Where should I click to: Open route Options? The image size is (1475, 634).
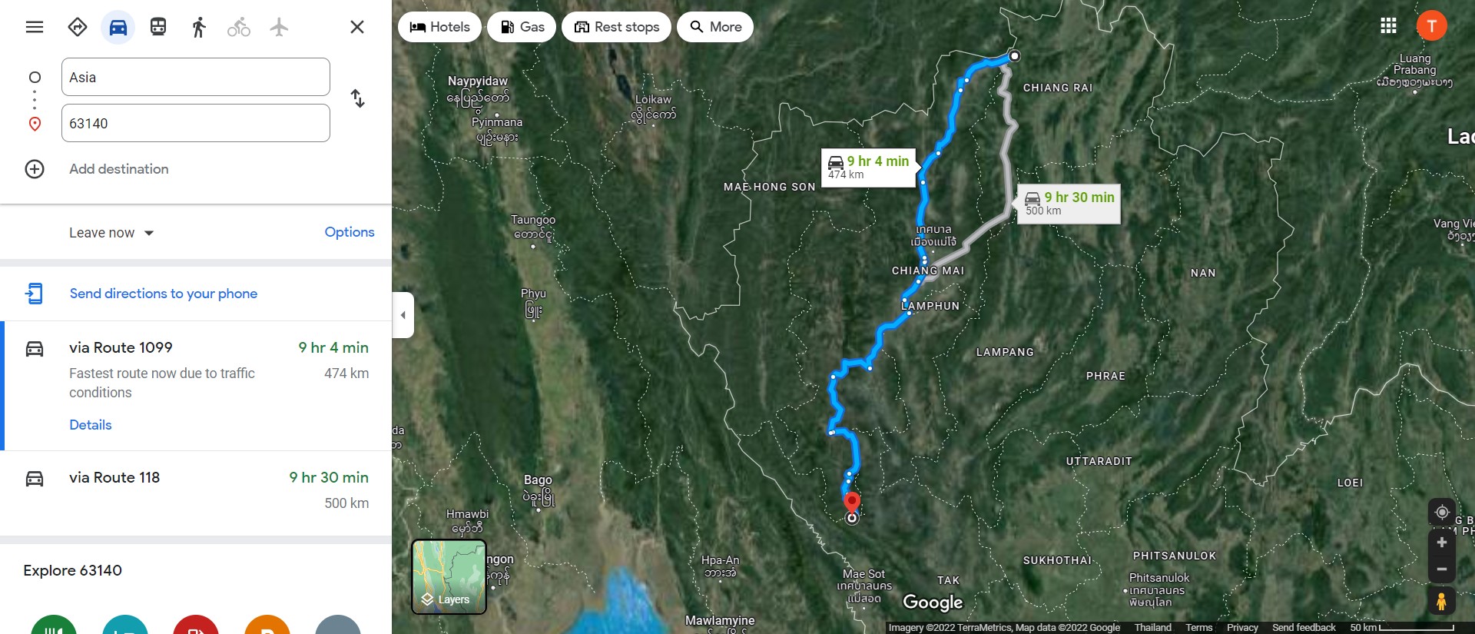click(350, 232)
